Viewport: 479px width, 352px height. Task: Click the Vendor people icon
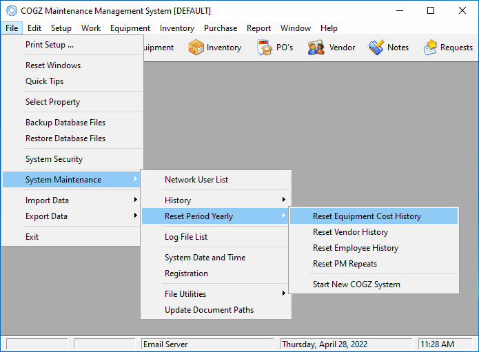coord(316,48)
